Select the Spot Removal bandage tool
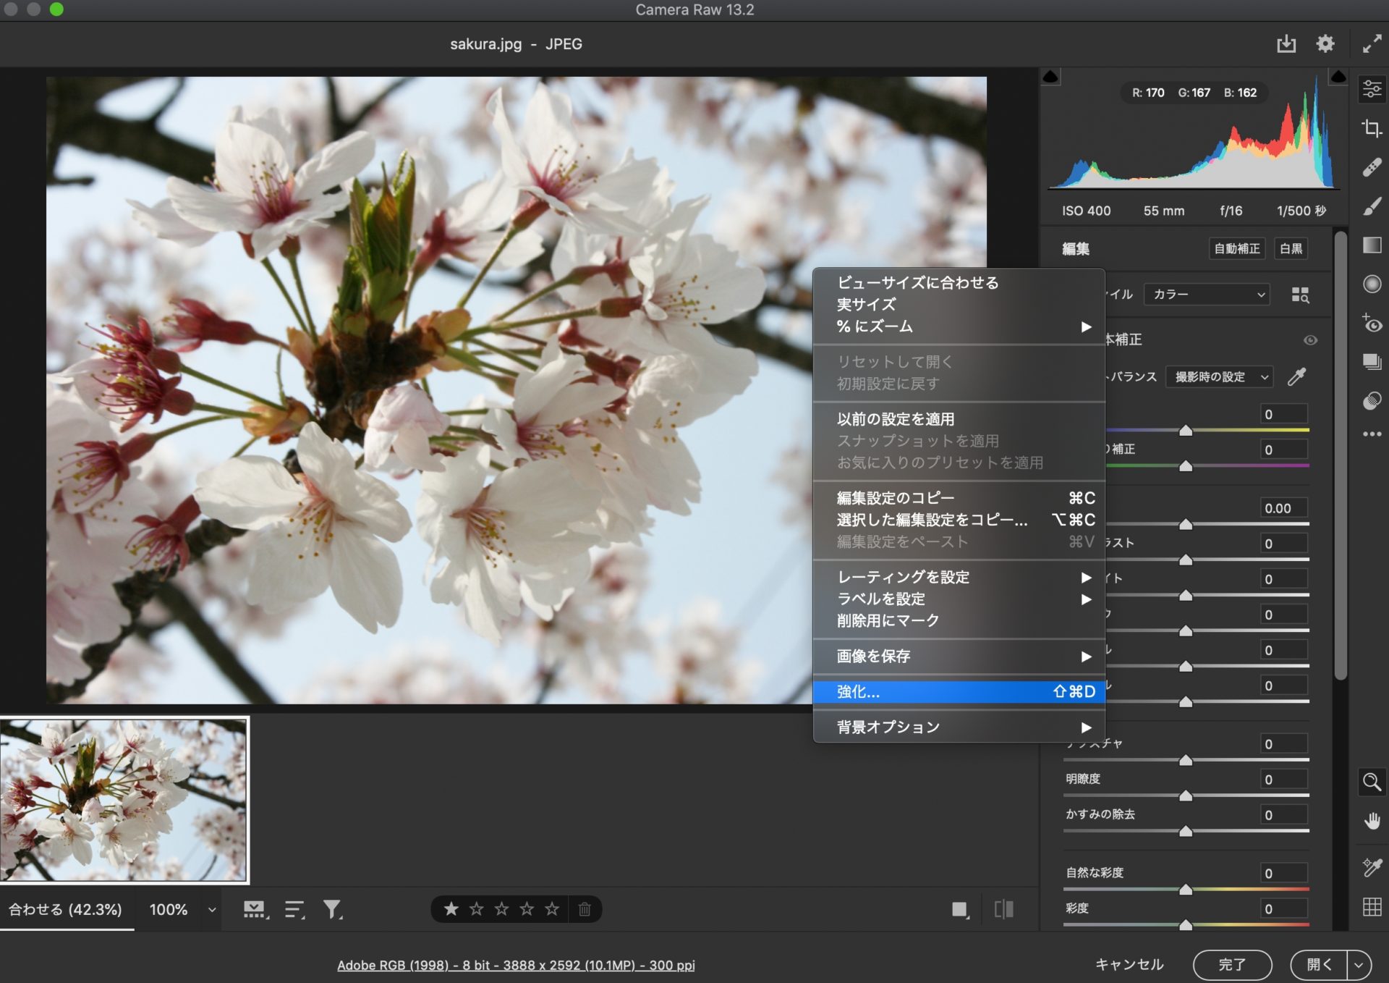This screenshot has height=983, width=1389. pos(1372,167)
